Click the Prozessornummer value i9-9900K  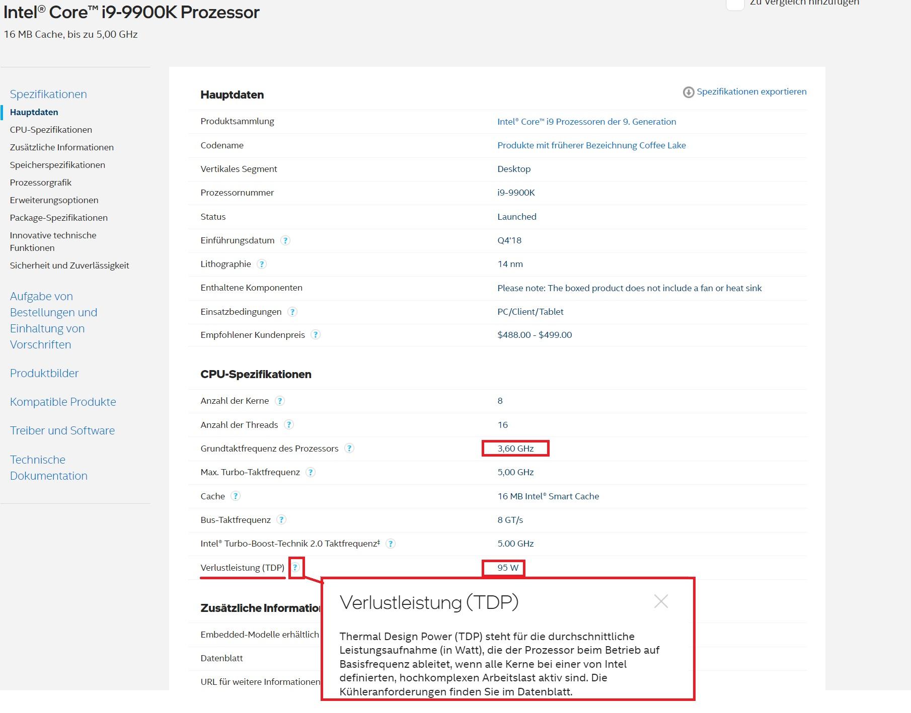[x=516, y=193]
